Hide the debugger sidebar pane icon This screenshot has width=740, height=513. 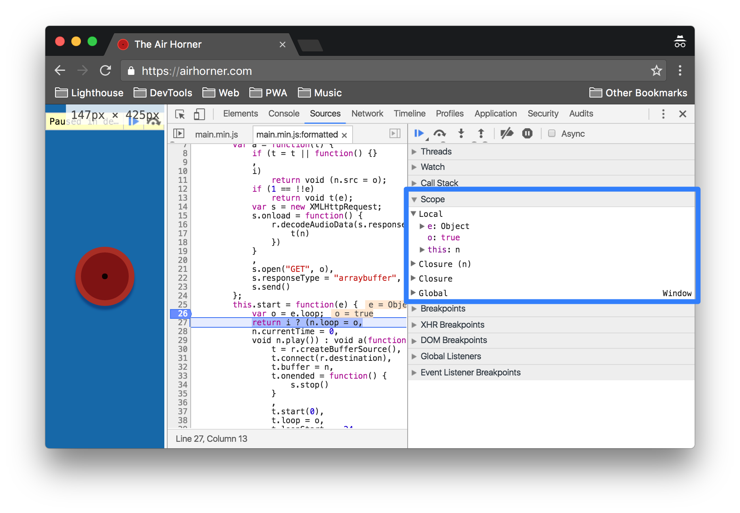(395, 134)
